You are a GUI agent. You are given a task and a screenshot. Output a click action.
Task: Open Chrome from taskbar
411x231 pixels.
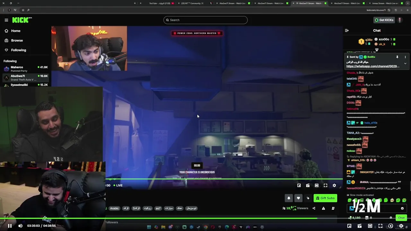pyautogui.click(x=205, y=227)
